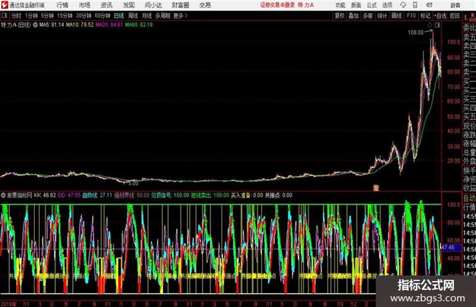The image size is (476, 307).
Task: Open the 问小达 menu
Action: point(153,5)
